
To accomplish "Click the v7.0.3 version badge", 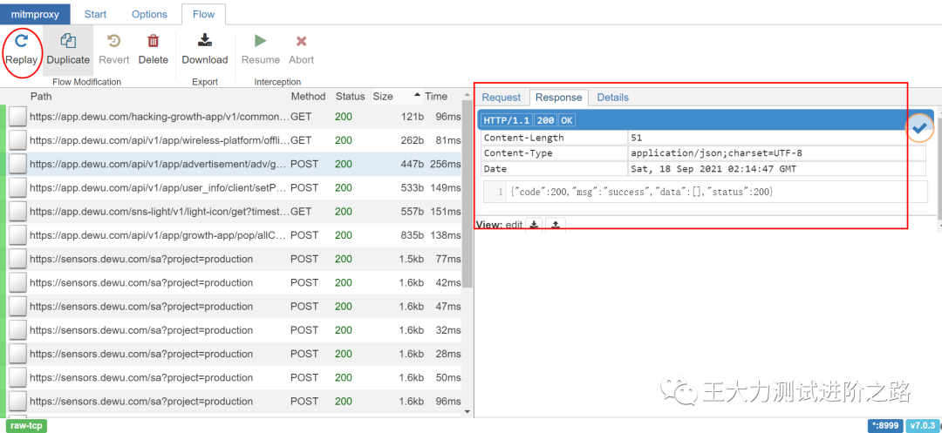I will tap(923, 426).
